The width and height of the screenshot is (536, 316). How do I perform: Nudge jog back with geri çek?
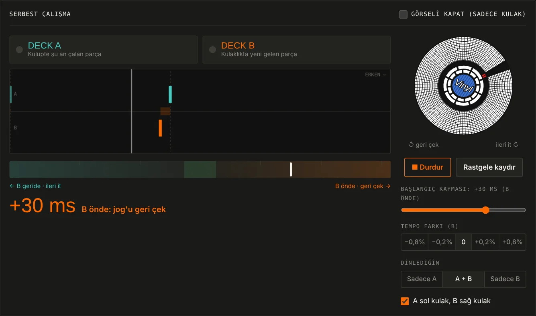coord(424,145)
